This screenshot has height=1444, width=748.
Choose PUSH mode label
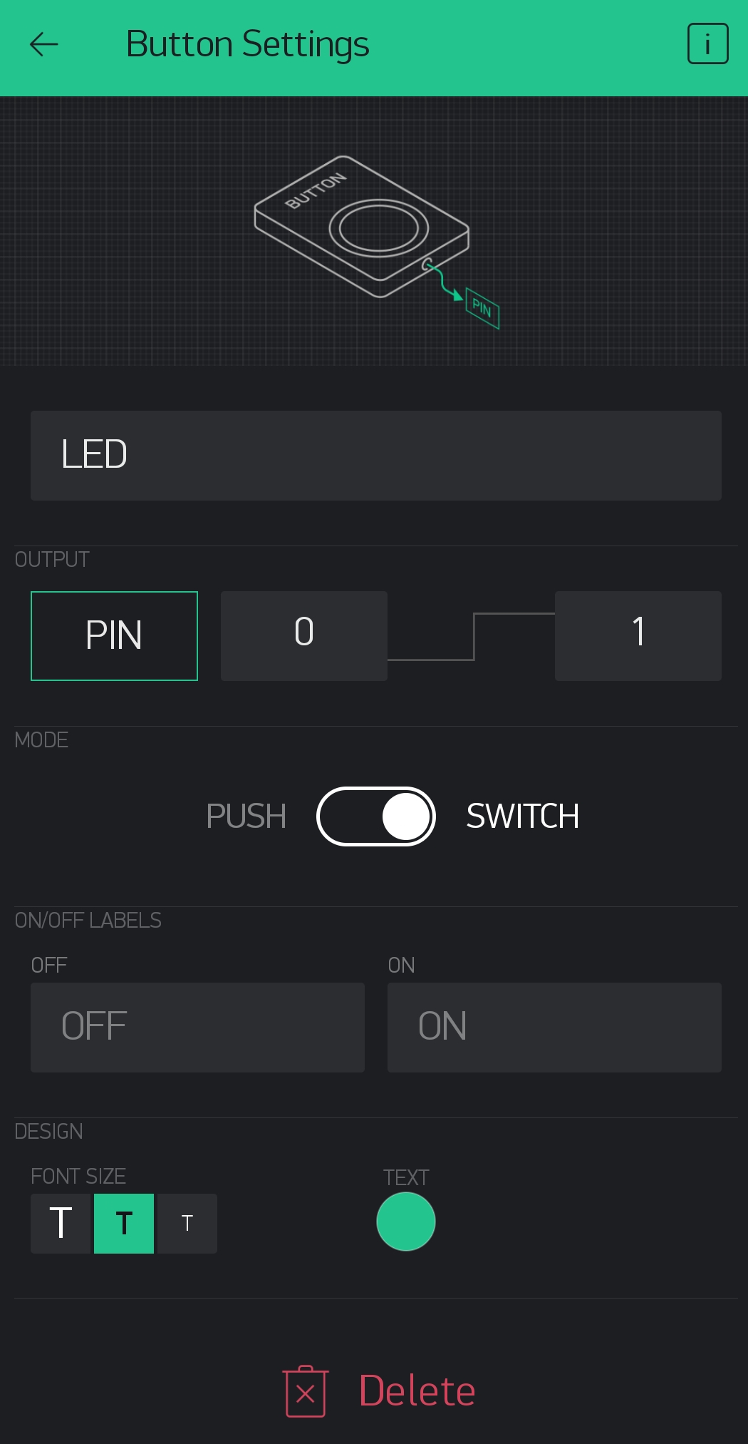click(x=246, y=816)
